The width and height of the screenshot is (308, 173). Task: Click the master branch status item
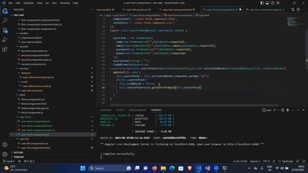click(9, 161)
